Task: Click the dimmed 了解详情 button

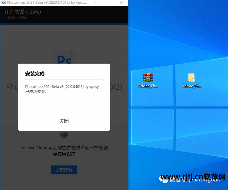Action: 64,170
